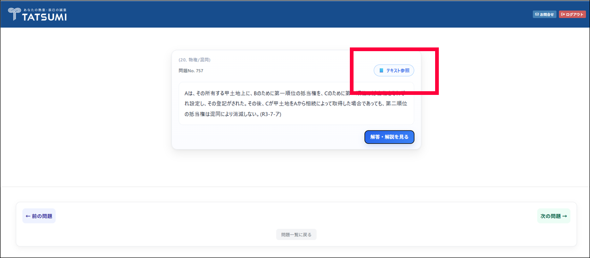Click the left arrow of 前の問題
This screenshot has height=258, width=590.
[x=28, y=216]
